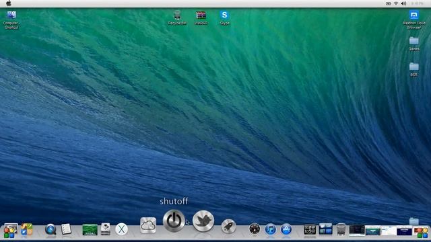Open the checklist Reminders dock icon
Image resolution: width=431 pixels, height=242 pixels.
point(66,229)
